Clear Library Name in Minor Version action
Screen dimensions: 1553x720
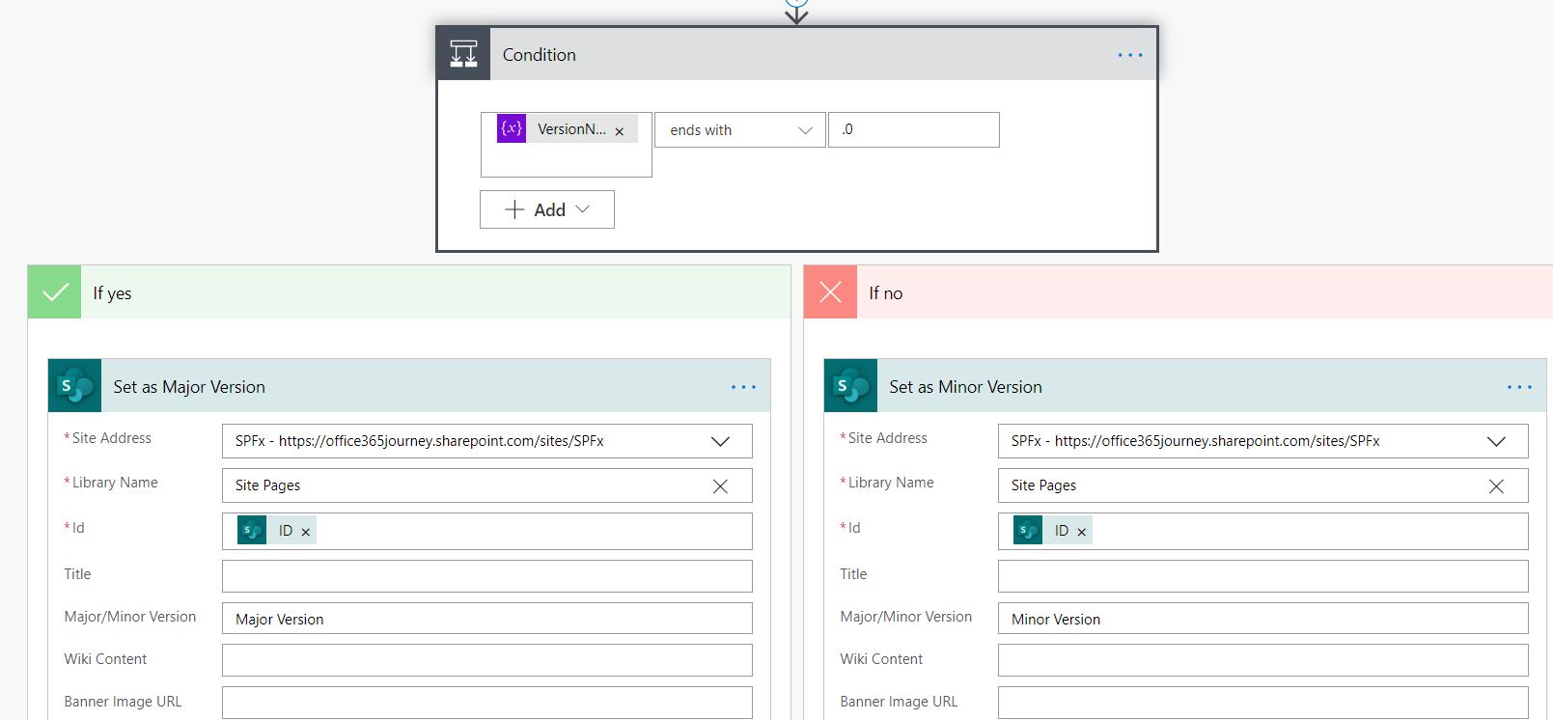pos(1496,486)
